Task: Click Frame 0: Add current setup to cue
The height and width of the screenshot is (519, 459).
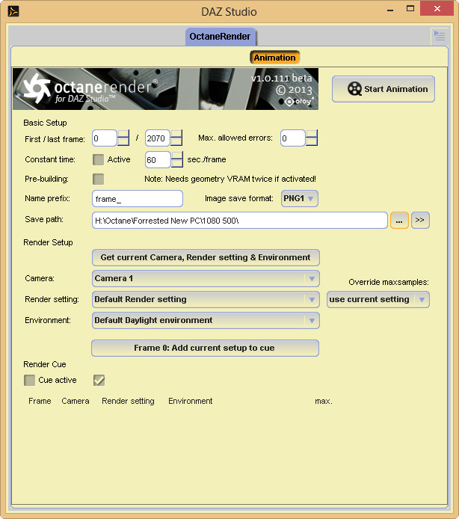Action: coord(205,348)
